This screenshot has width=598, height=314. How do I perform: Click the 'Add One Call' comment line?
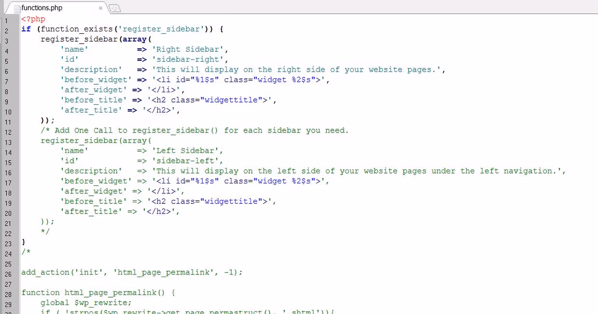click(x=194, y=131)
